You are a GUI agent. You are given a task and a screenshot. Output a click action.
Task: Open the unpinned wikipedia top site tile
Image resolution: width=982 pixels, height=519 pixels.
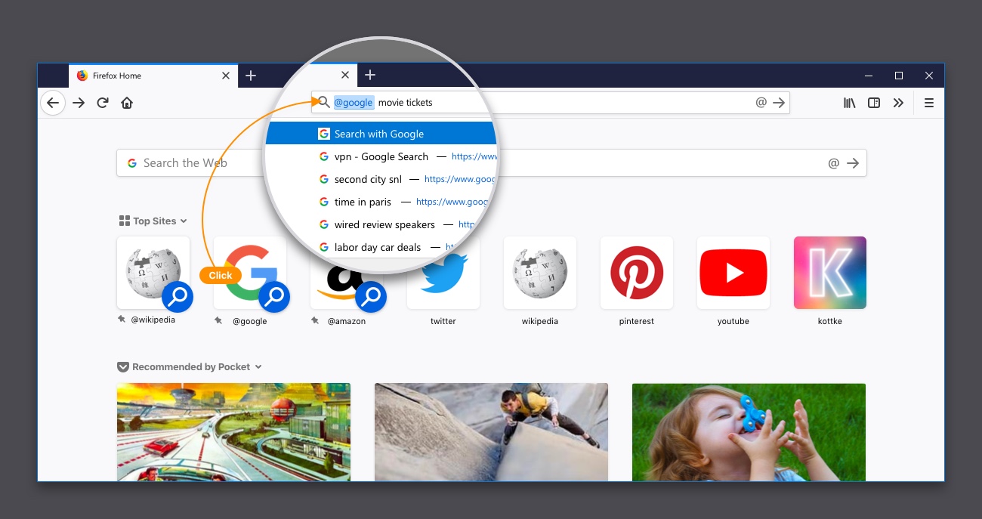coord(540,273)
